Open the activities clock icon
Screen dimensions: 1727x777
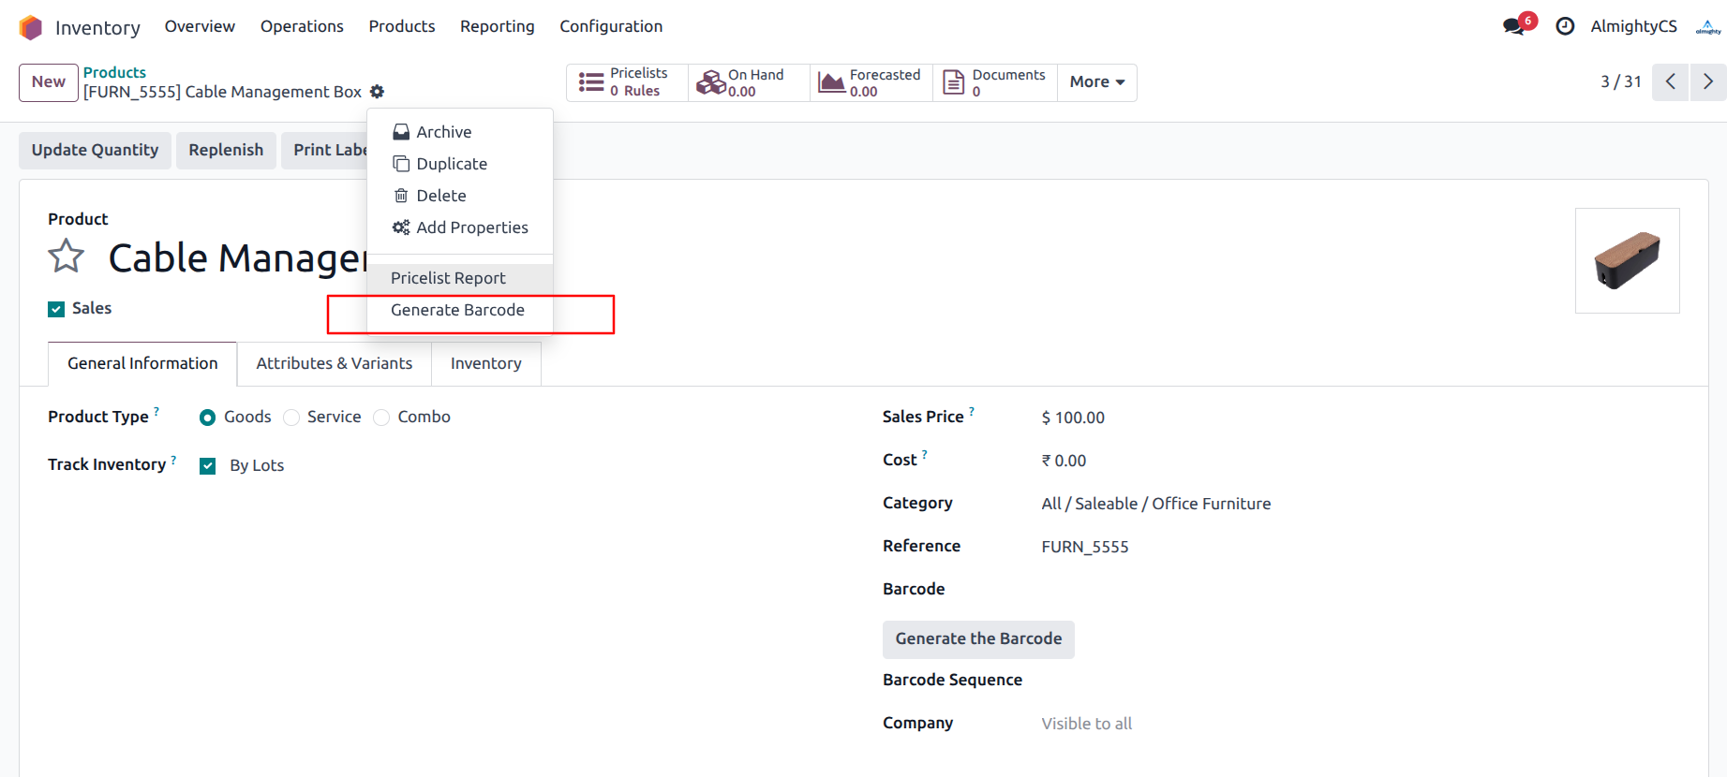pyautogui.click(x=1565, y=26)
